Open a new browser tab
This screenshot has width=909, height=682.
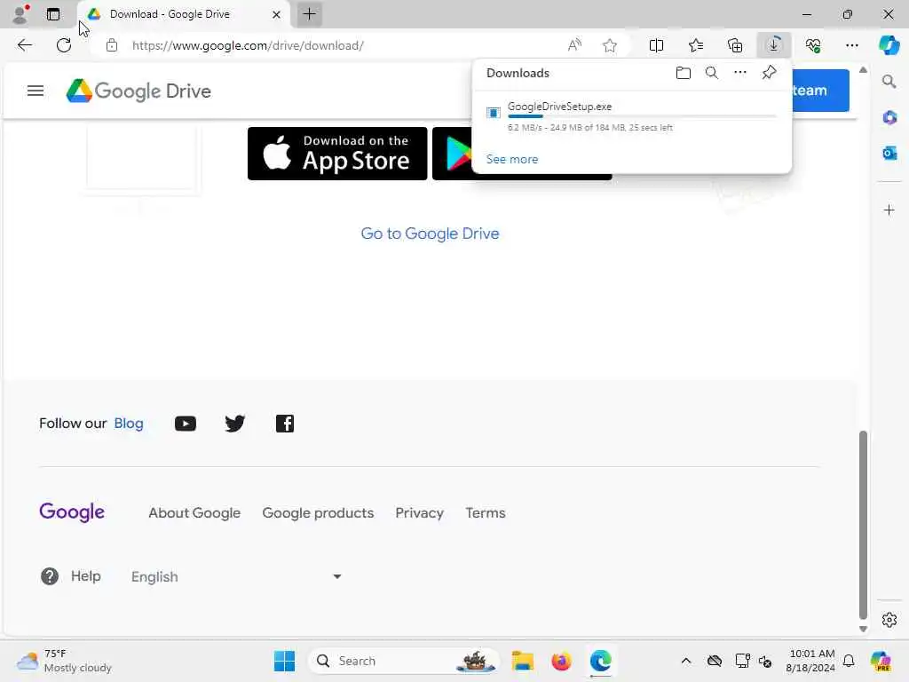point(310,14)
